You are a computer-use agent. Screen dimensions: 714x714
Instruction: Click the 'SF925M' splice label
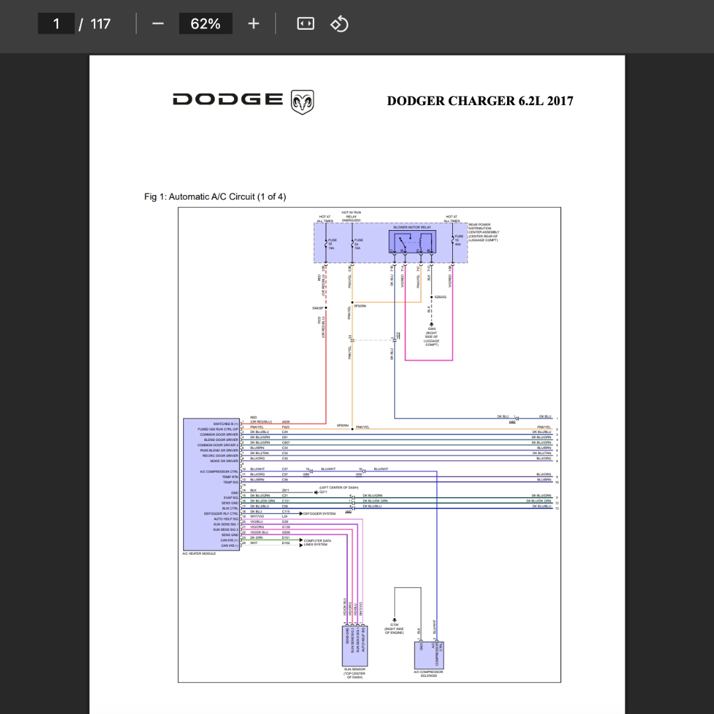click(x=360, y=306)
